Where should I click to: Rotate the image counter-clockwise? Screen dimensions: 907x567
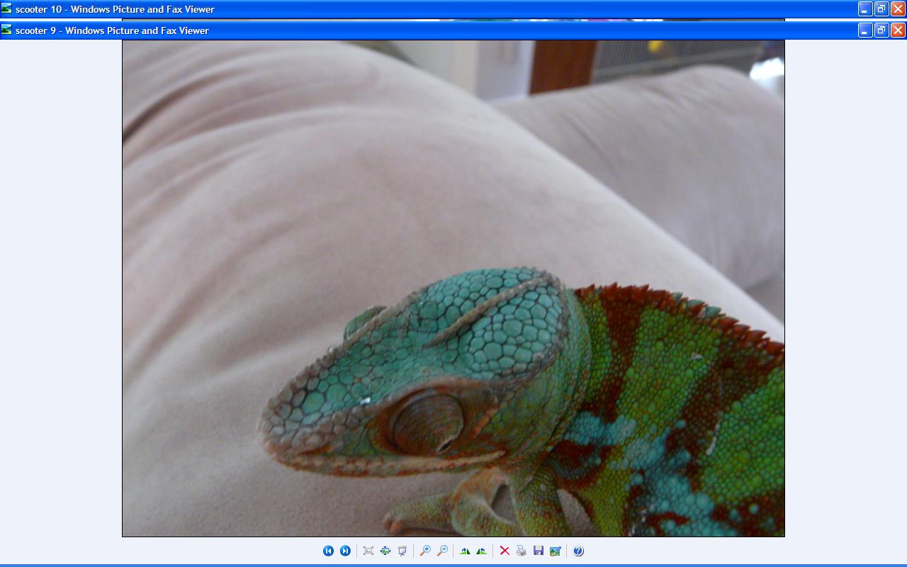click(482, 551)
